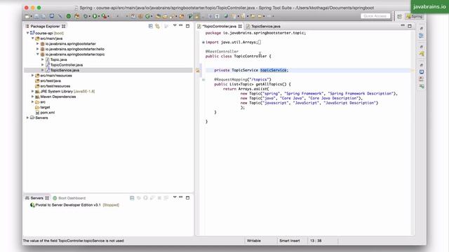Screen dimensions: 449x252
Task: Click the Open Perspective icon
Action: click(x=399, y=16)
